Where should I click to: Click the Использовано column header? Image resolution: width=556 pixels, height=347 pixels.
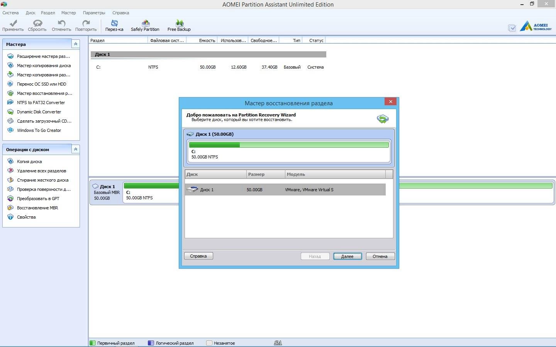pos(233,40)
